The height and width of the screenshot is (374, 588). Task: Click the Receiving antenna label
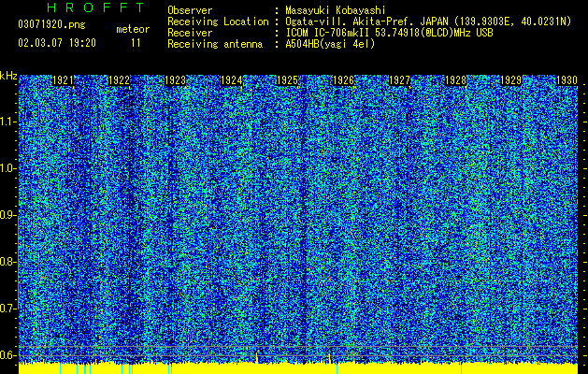(x=215, y=44)
